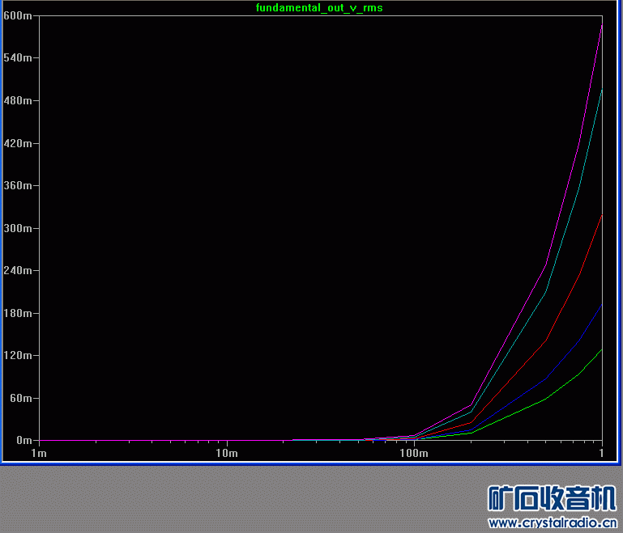
Task: Click the 1m horizontal axis label
Action: [39, 453]
